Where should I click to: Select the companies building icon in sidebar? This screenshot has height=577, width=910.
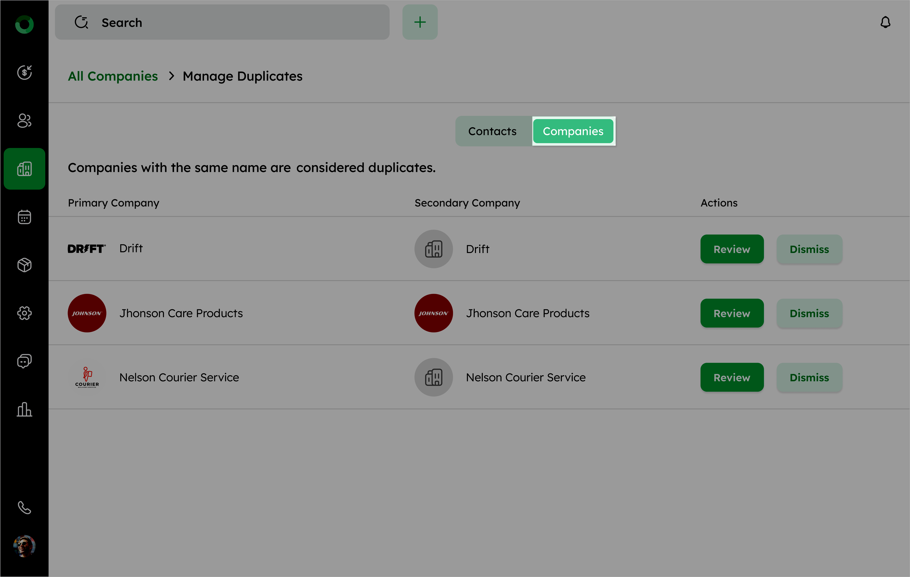[x=24, y=169]
